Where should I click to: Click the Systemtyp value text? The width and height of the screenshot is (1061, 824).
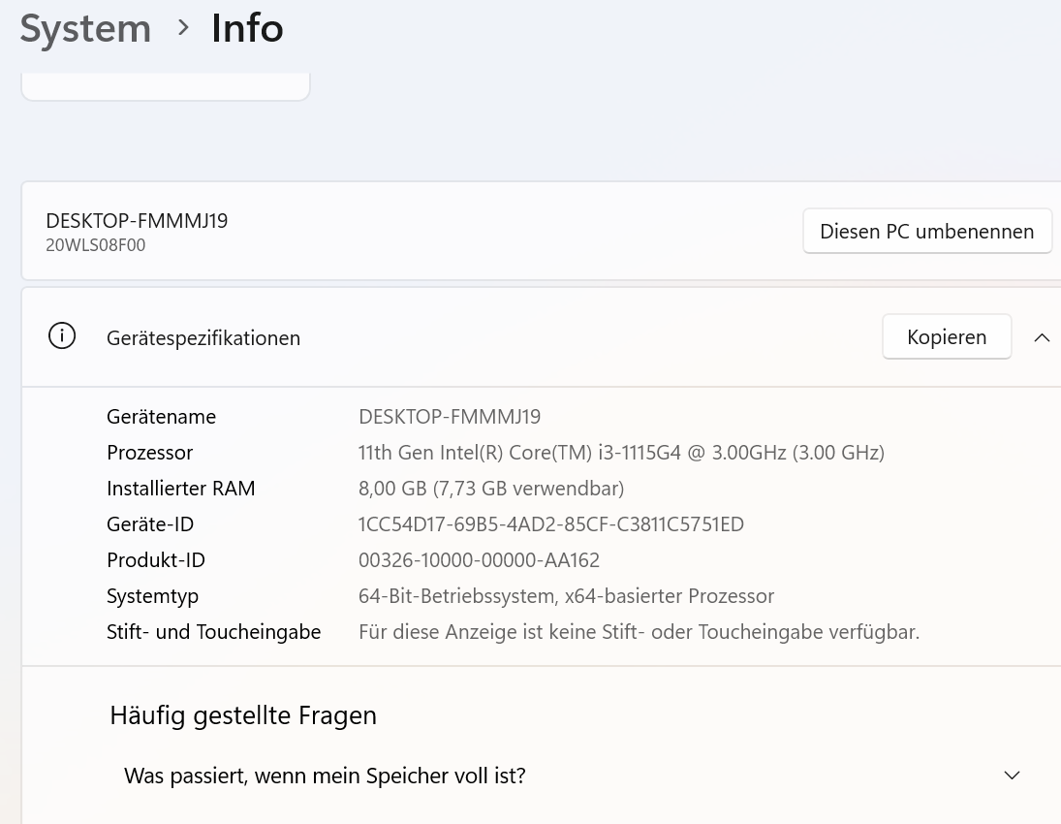(566, 596)
